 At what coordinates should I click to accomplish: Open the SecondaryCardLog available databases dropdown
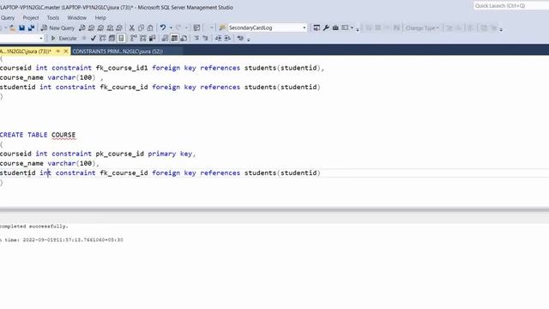click(x=304, y=27)
